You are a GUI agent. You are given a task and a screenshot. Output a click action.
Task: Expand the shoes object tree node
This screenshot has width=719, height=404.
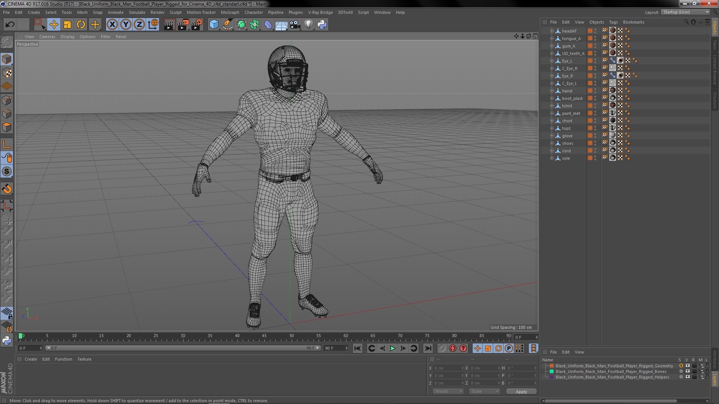(552, 143)
